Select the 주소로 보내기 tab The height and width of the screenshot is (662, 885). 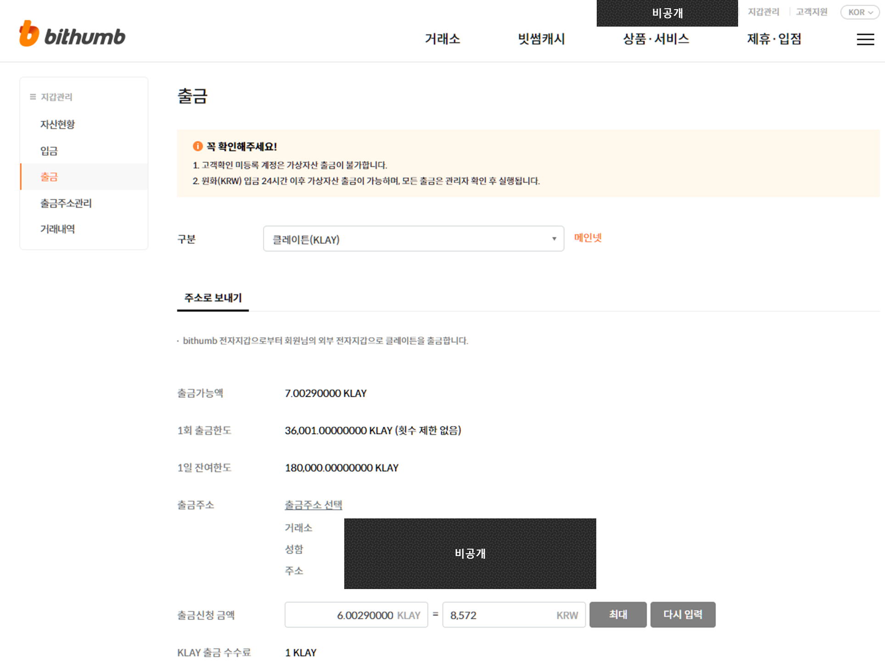pyautogui.click(x=213, y=298)
